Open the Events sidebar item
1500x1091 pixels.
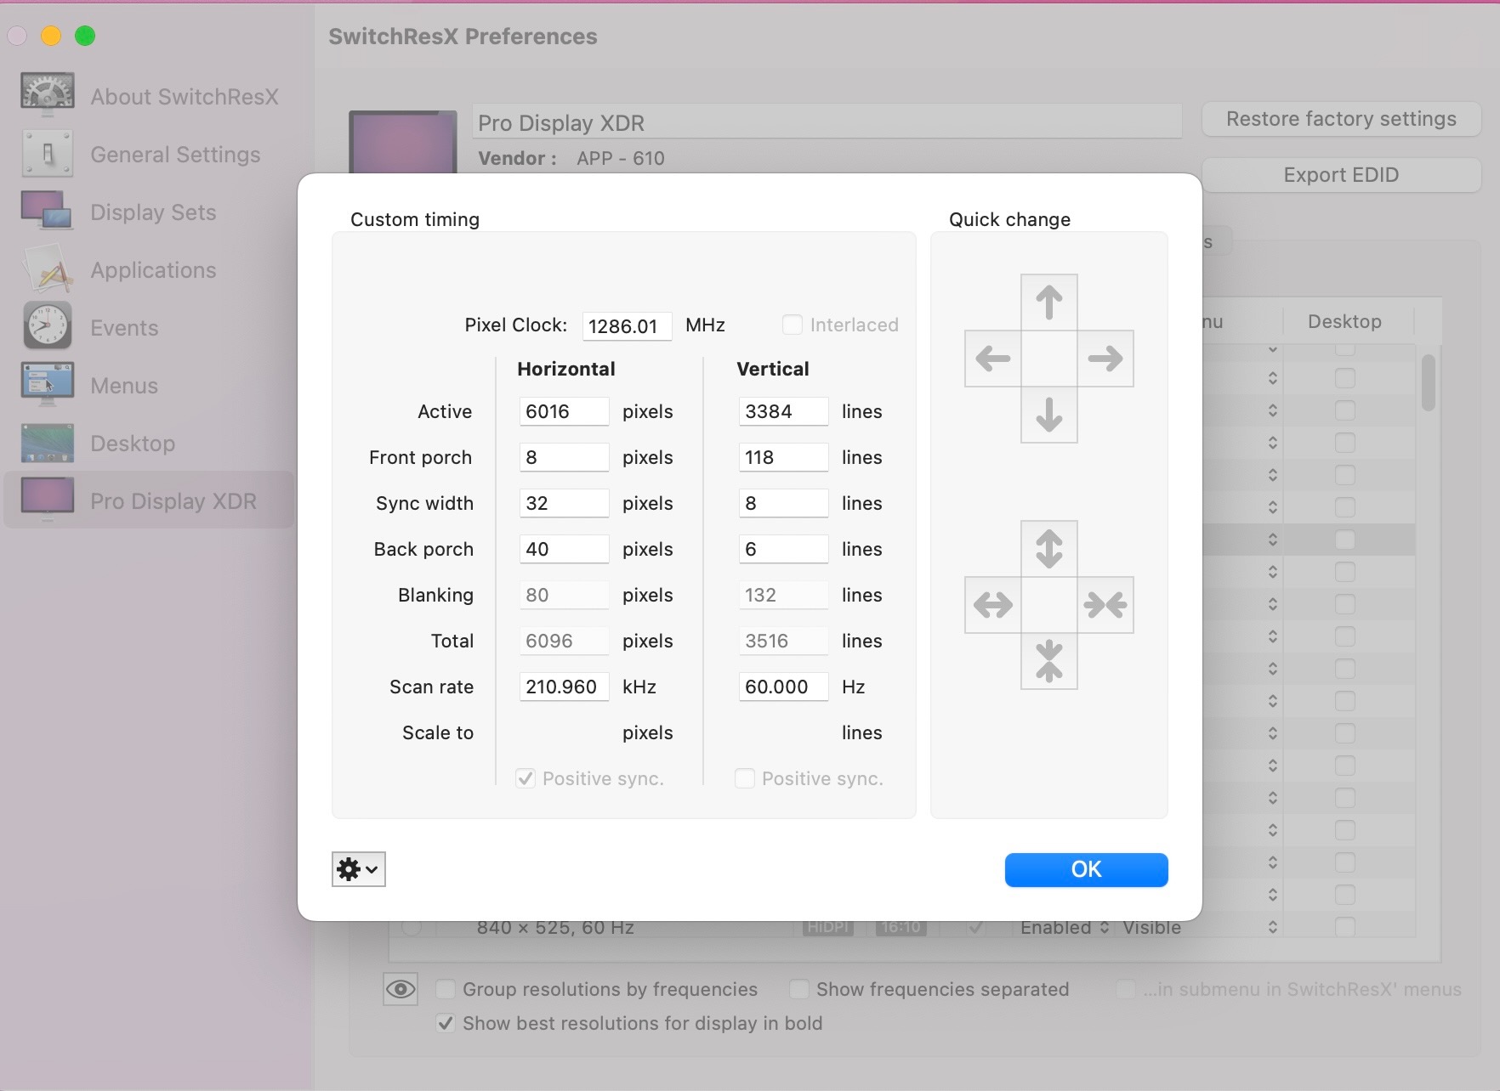(150, 327)
